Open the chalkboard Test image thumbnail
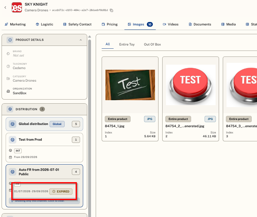Image resolution: width=257 pixels, height=217 pixels. [x=130, y=85]
